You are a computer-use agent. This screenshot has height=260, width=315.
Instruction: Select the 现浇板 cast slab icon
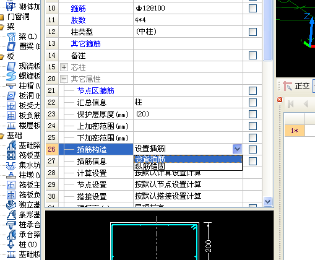point(11,66)
